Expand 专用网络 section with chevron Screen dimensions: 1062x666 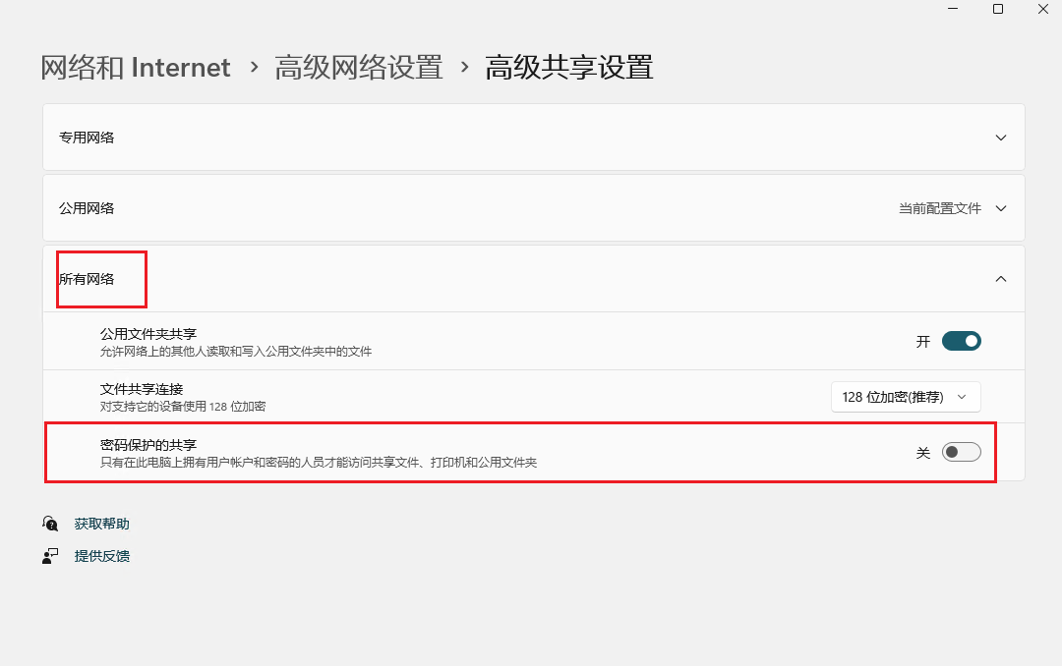[x=1001, y=138]
